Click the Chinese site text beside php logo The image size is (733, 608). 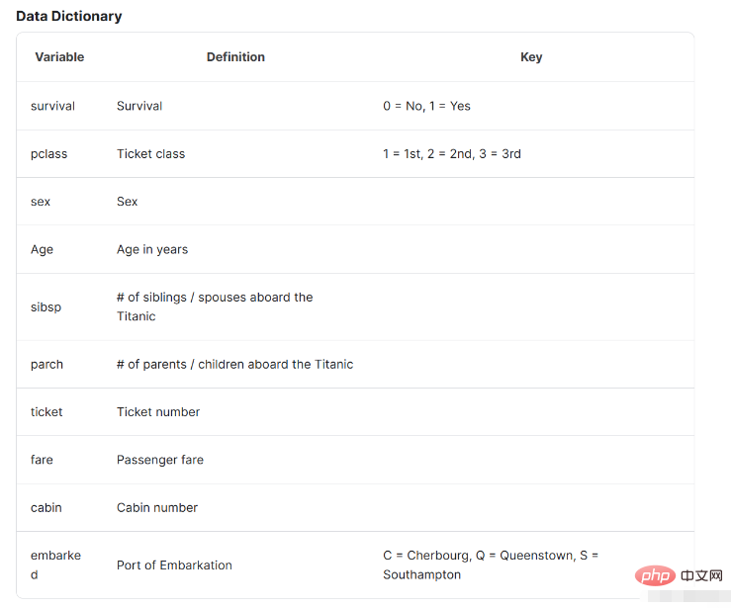(x=701, y=575)
